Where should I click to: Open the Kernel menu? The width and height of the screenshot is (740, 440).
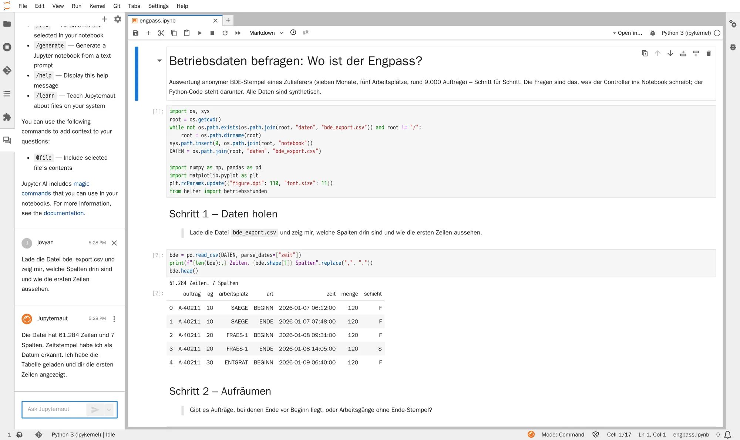point(97,6)
